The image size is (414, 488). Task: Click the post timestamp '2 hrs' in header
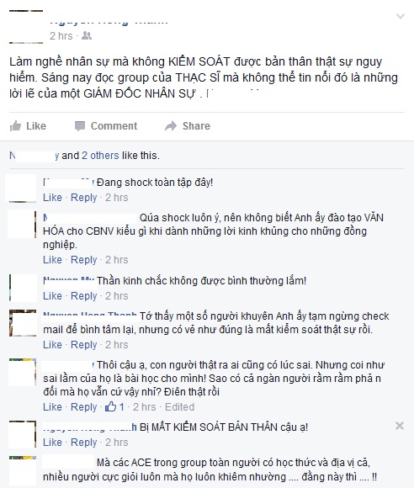tap(61, 36)
